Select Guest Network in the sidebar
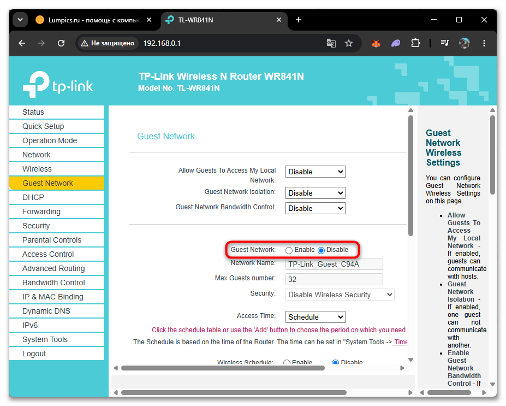The image size is (506, 406). [x=56, y=183]
